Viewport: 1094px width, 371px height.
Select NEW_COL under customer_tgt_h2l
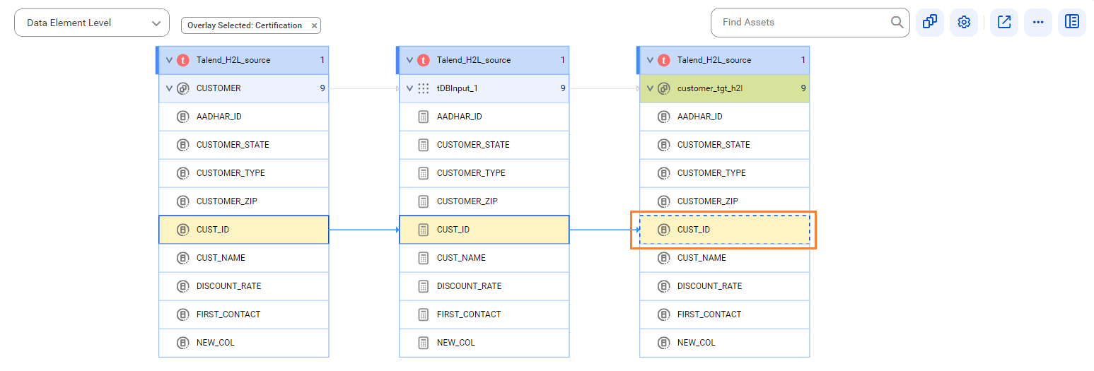coord(725,343)
